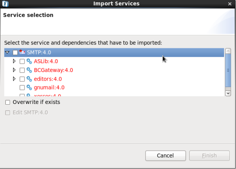Tick the BCGateway:4.0 checkbox
236x169 pixels.
tap(22, 70)
